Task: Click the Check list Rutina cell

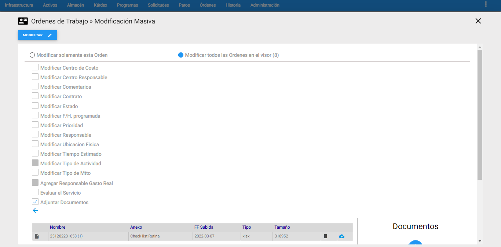Action: 145,236
